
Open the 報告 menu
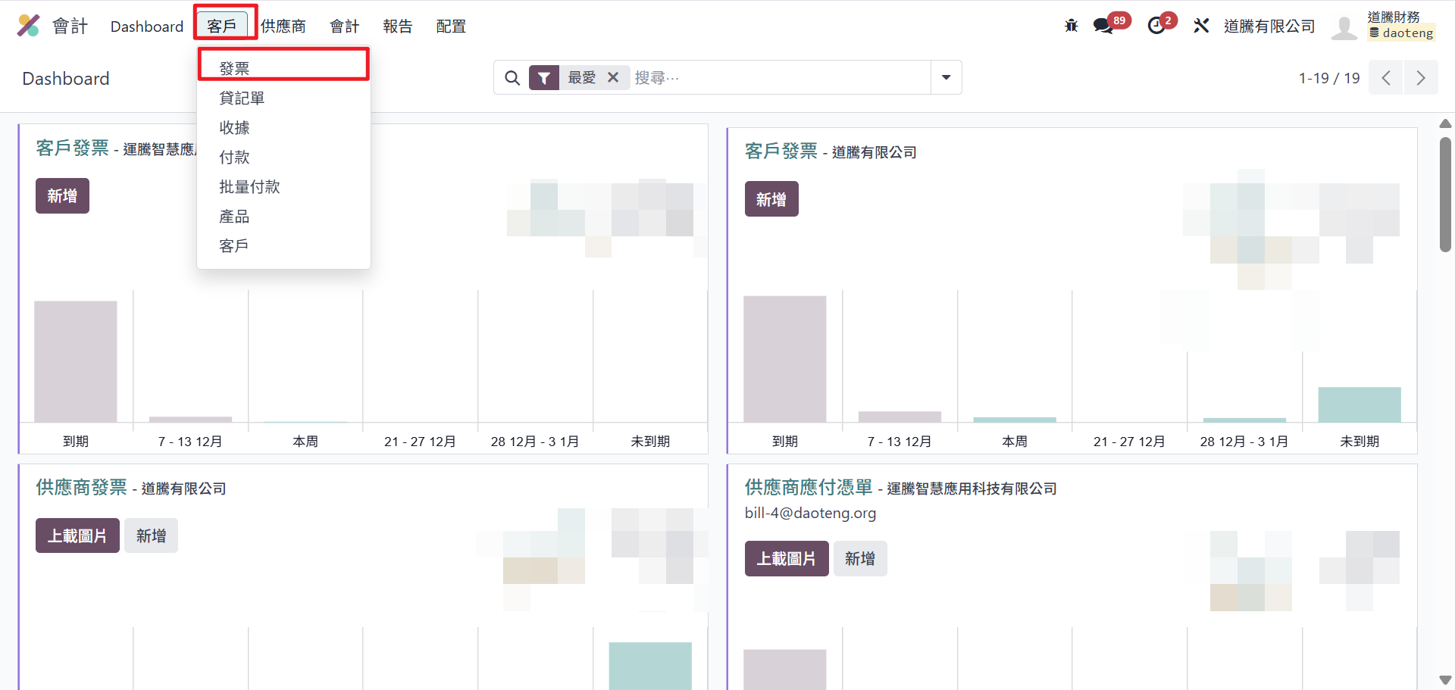[397, 27]
